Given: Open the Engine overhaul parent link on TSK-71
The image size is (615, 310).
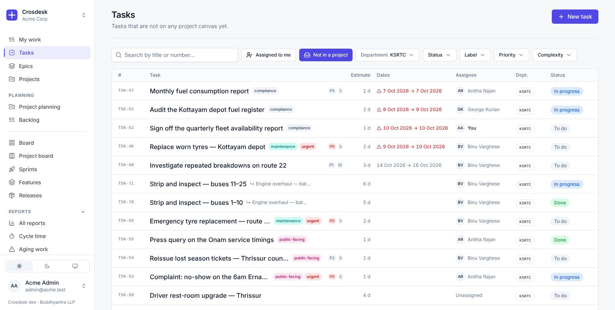Looking at the screenshot, I should (x=280, y=184).
